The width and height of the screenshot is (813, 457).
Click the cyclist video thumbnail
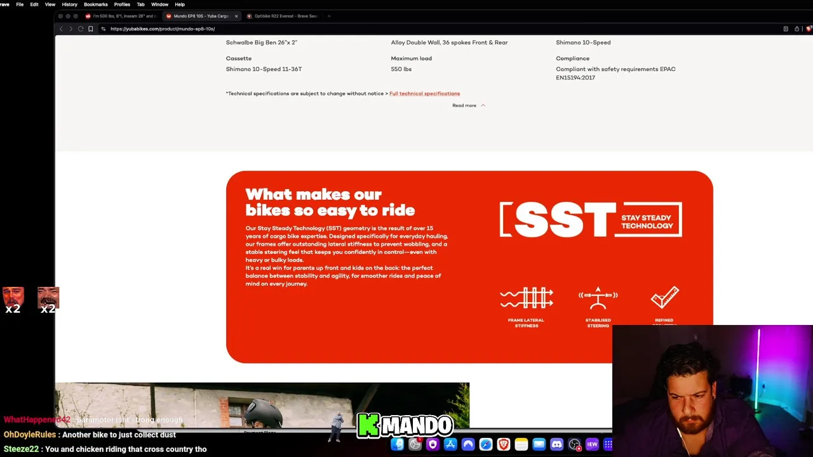tap(262, 405)
